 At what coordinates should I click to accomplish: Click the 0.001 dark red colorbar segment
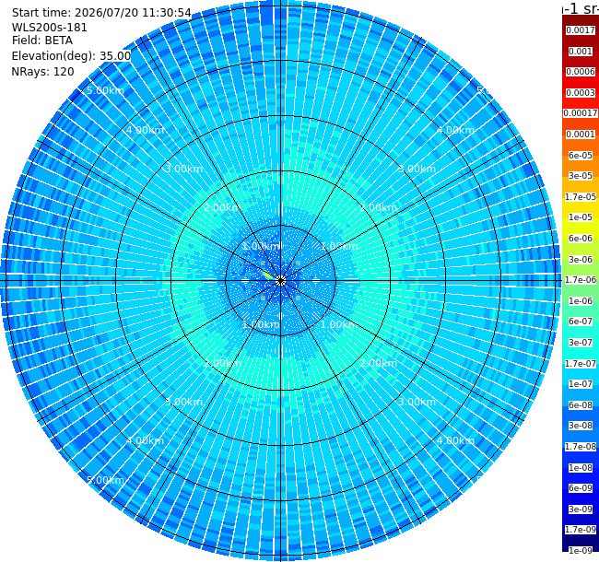(581, 52)
